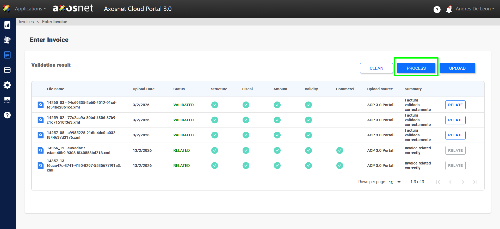Open the invoices document icon in sidebar
The height and width of the screenshot is (229, 500).
coord(7,55)
